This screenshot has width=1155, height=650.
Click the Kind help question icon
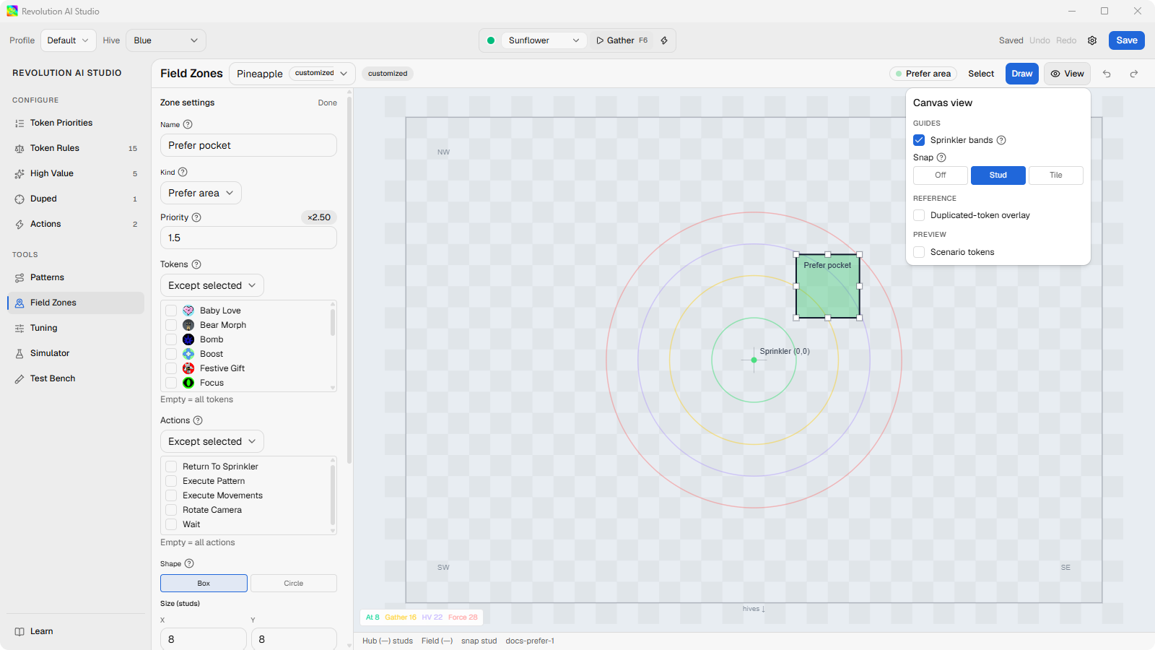click(183, 172)
